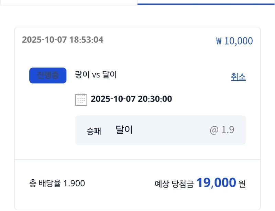Click the 승패 bet type label
The width and height of the screenshot is (275, 211).
click(94, 131)
